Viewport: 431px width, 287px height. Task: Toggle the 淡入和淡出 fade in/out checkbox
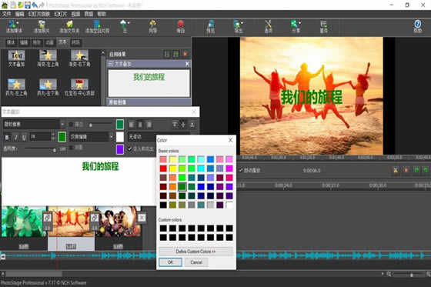(x=130, y=149)
